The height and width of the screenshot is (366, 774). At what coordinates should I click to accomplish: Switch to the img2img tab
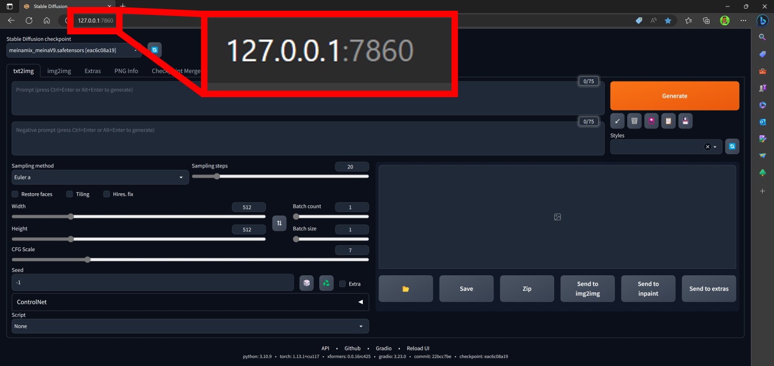(x=59, y=70)
